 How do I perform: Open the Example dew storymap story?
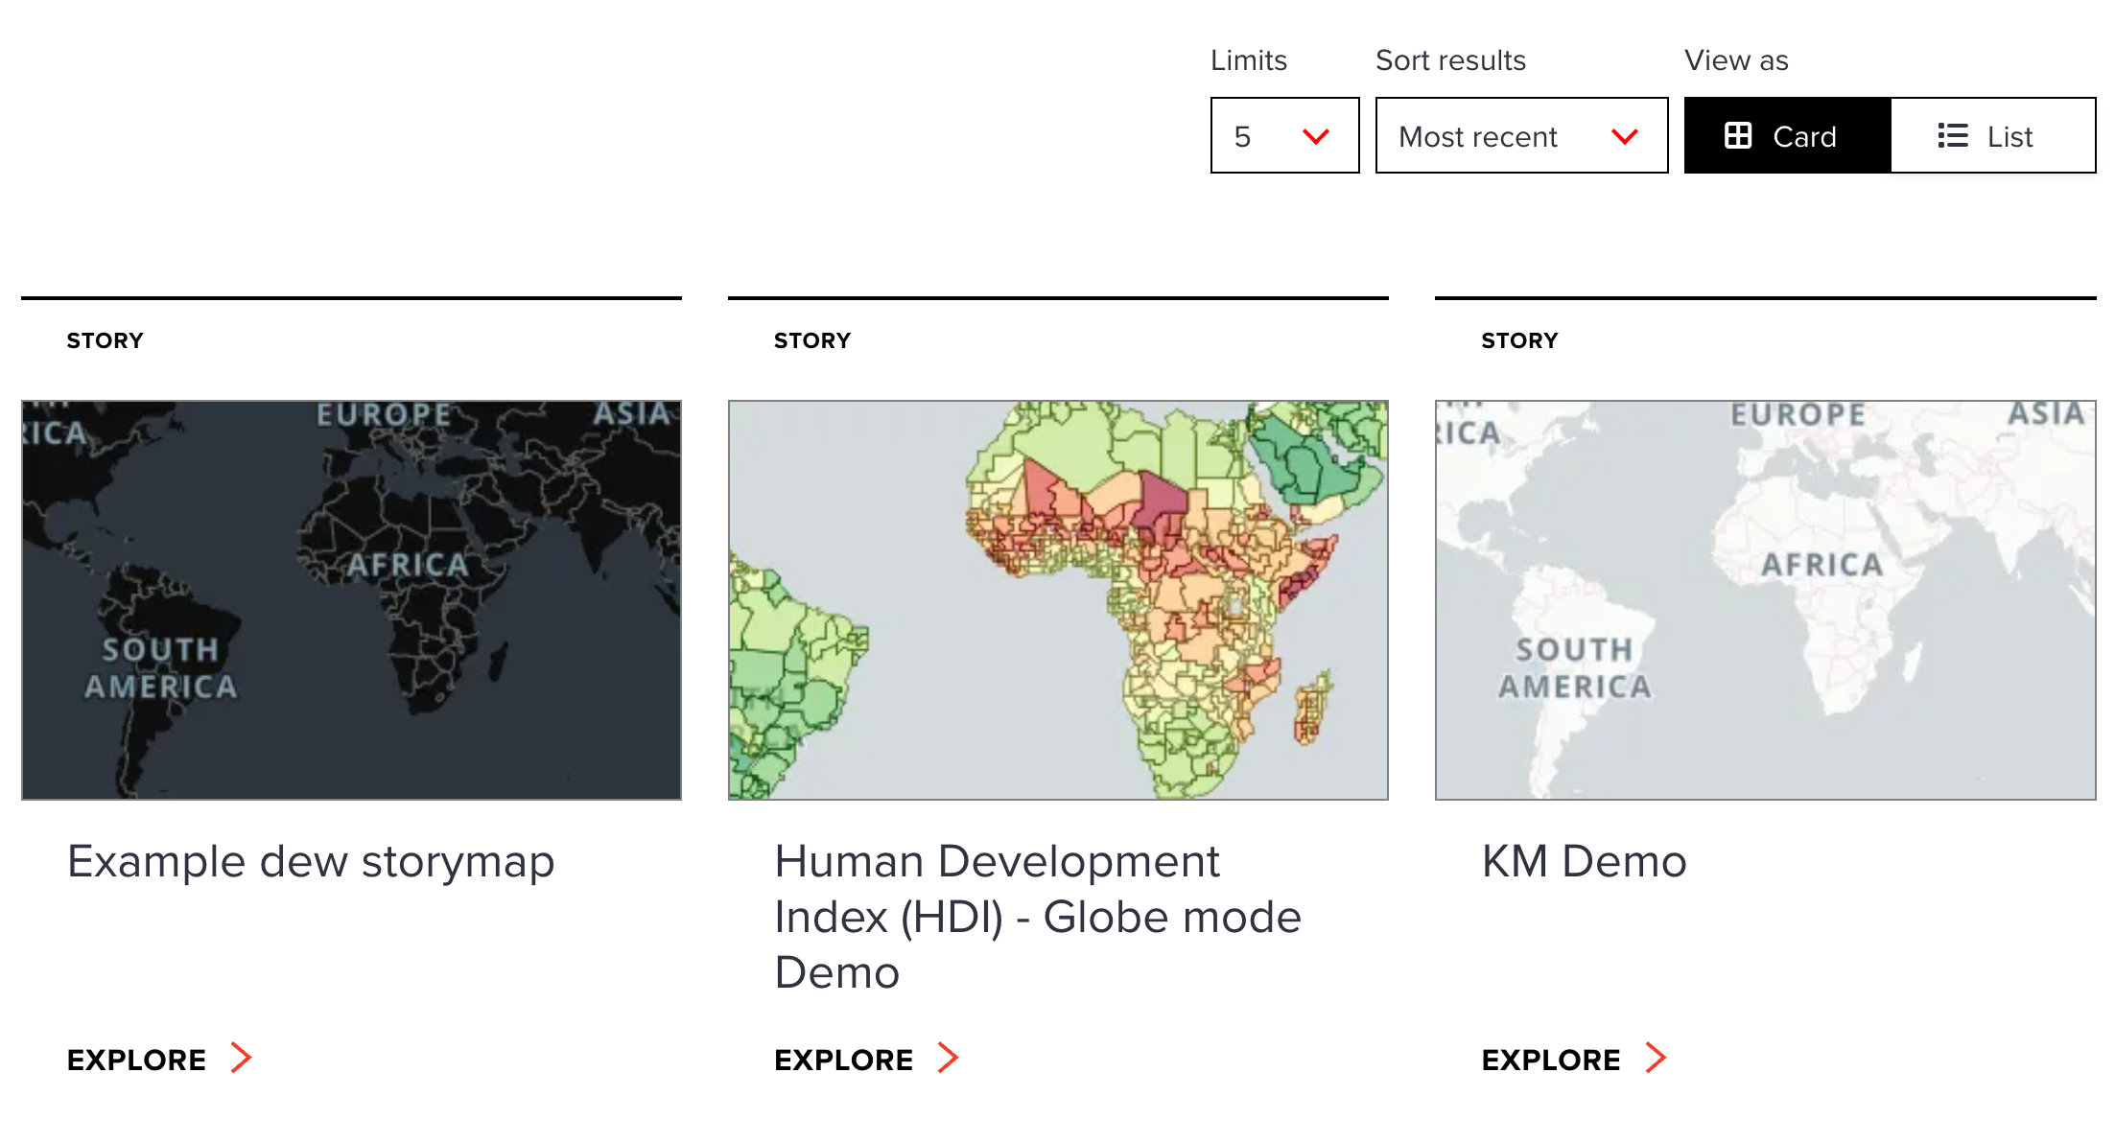coord(310,861)
